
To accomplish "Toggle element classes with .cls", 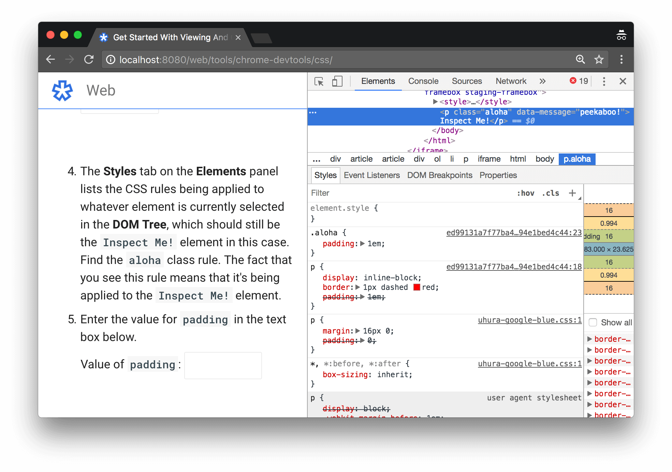I will [550, 193].
